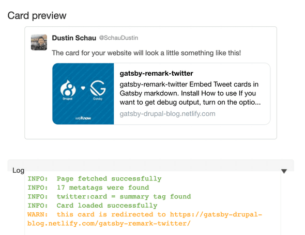The width and height of the screenshot is (305, 235).
Task: Click the weKnow logo in card image
Action: [x=83, y=118]
